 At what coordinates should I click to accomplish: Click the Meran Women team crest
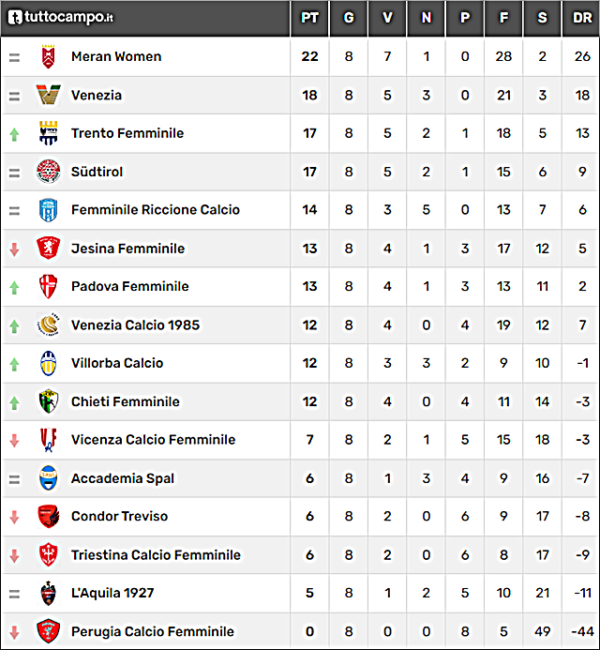coord(49,56)
